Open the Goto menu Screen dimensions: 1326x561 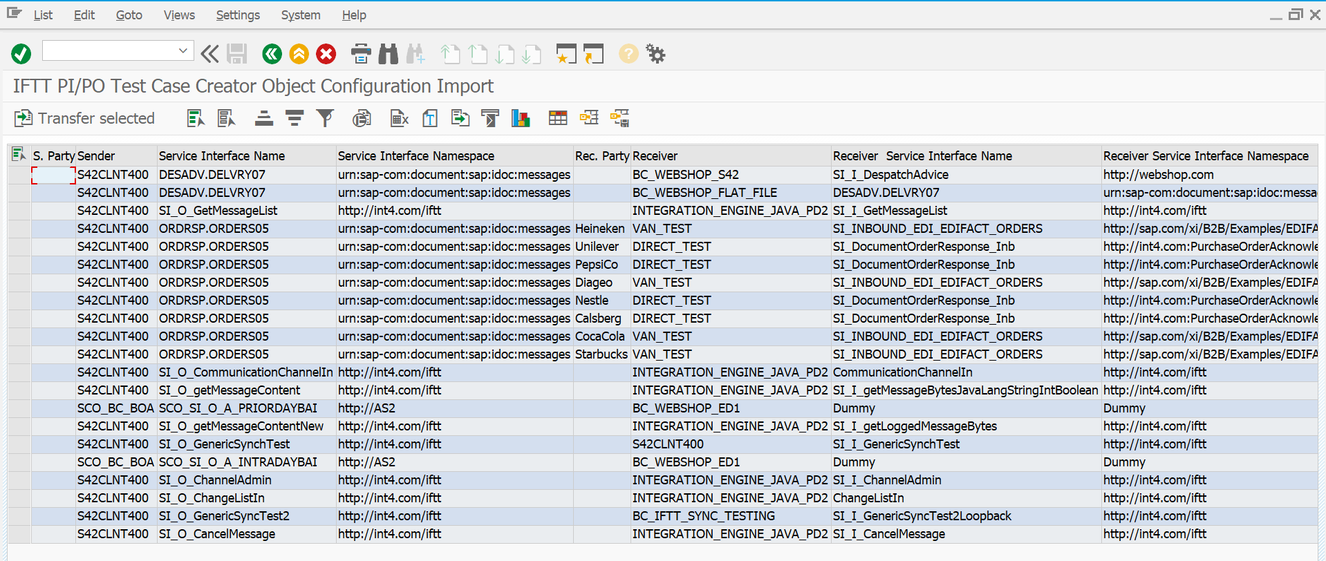pos(129,15)
